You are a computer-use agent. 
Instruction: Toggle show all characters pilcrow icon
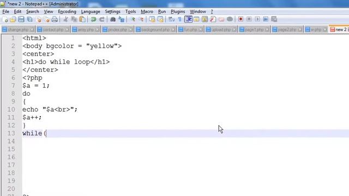click(x=179, y=20)
